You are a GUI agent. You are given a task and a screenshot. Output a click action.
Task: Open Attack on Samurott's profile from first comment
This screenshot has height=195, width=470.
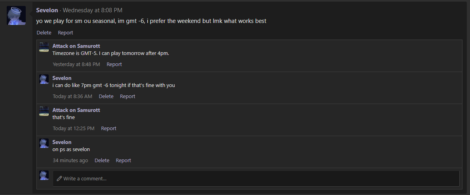76,46
